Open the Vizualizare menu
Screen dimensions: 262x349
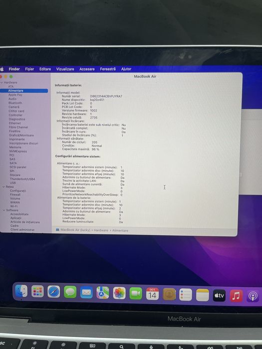(x=65, y=69)
